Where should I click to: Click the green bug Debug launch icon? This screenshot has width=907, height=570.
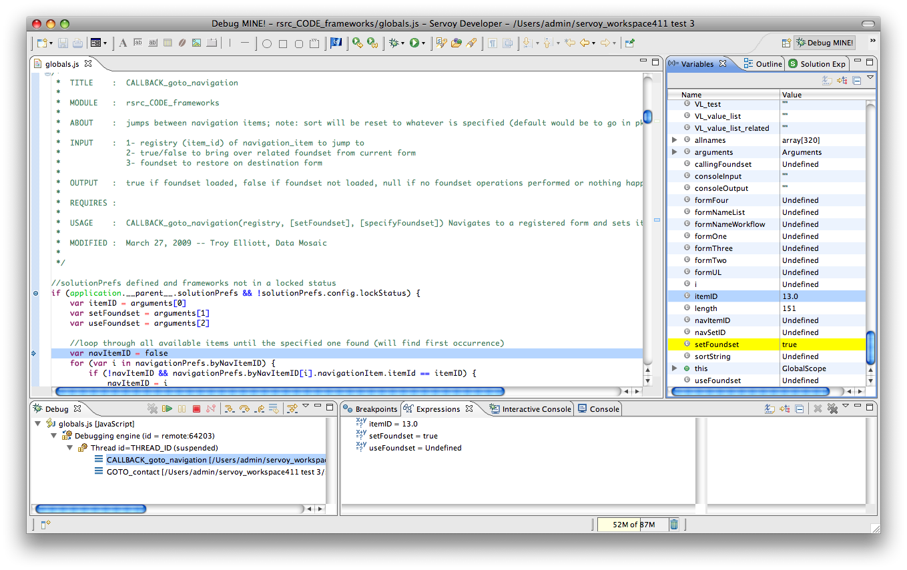tap(394, 43)
